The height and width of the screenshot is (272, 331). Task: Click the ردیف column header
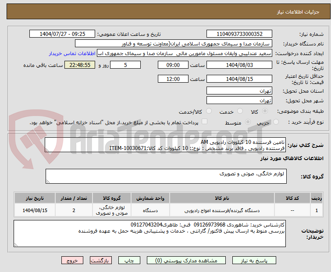coord(317,198)
